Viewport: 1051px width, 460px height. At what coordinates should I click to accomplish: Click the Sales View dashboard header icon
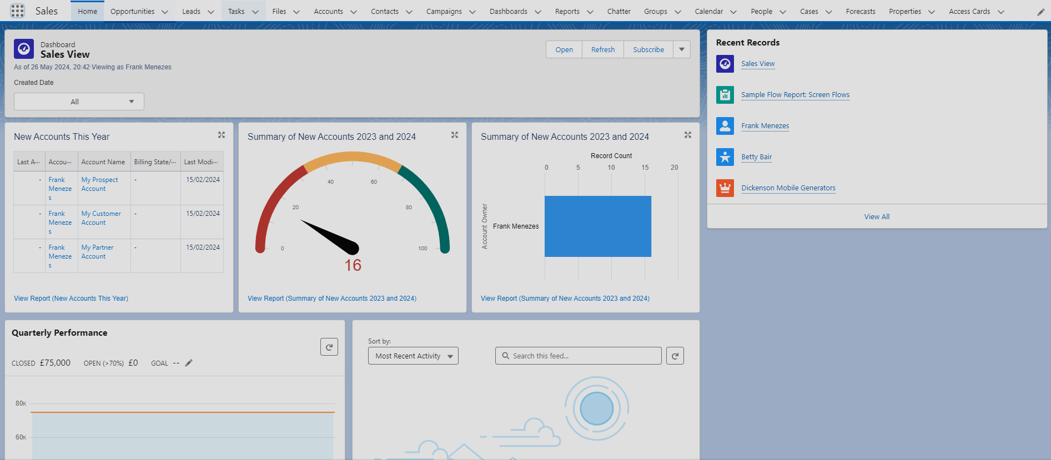coord(24,49)
